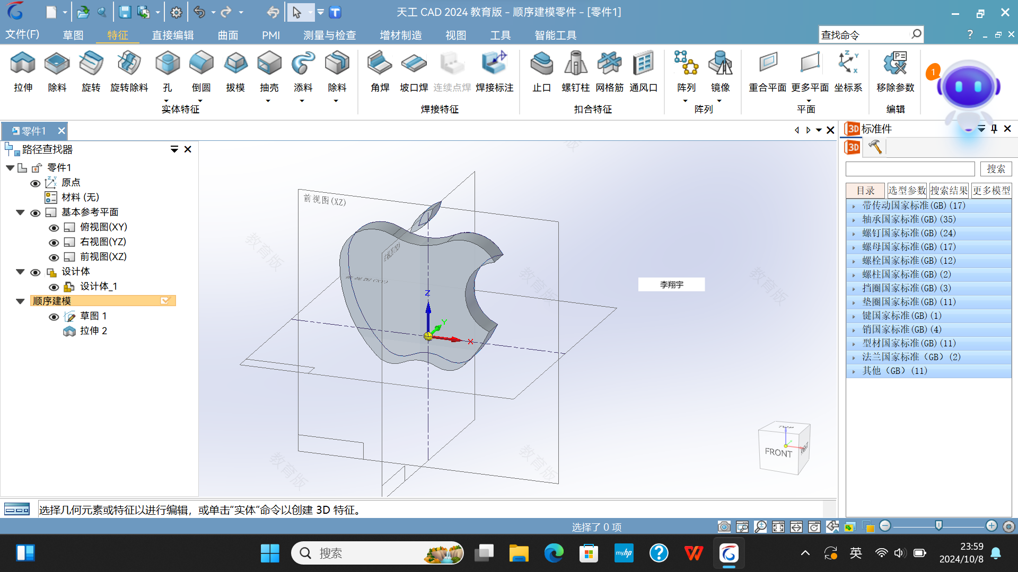Open the 路径查找器 panel options dropdown
1018x572 pixels.
tap(174, 149)
